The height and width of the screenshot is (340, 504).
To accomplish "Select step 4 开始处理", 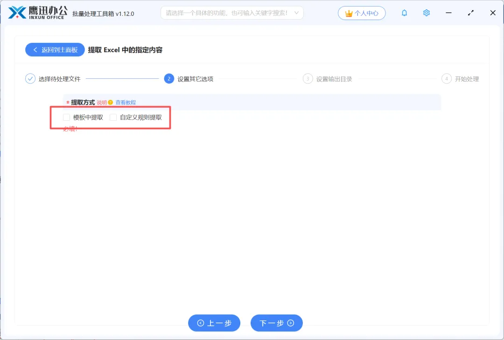I will coord(460,79).
